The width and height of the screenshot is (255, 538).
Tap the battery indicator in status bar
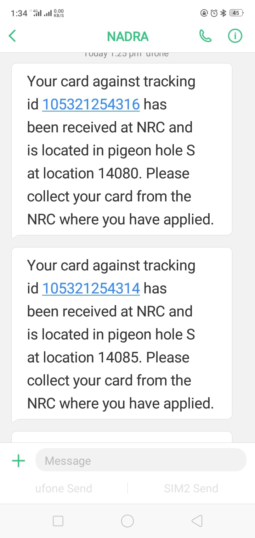[x=236, y=13]
